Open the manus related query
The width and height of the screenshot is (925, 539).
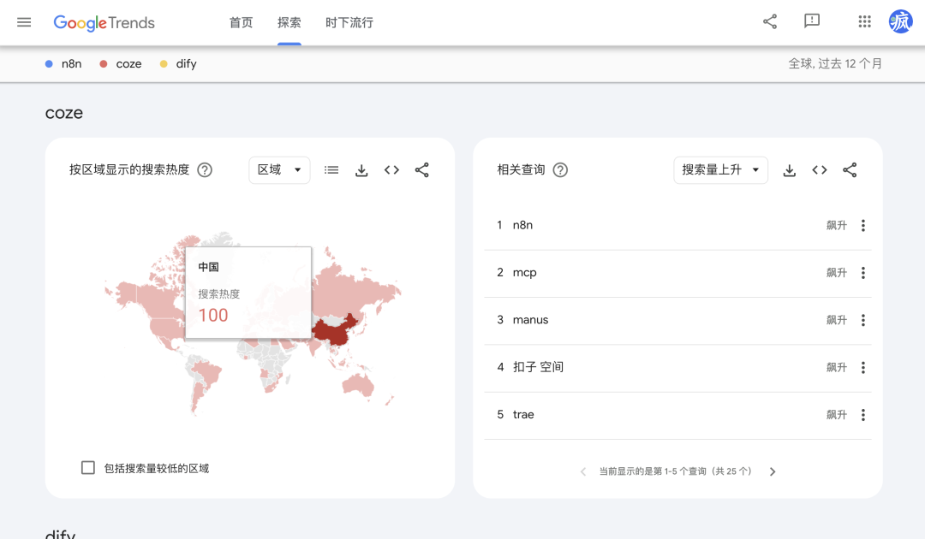[x=530, y=320]
